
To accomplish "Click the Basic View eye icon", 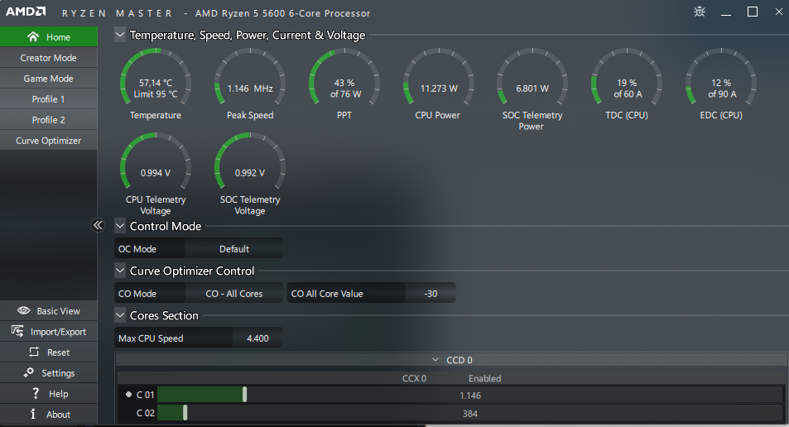I will click(24, 311).
